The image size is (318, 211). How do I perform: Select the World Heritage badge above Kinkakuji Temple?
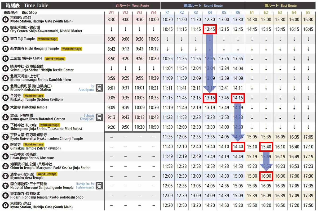34,96
